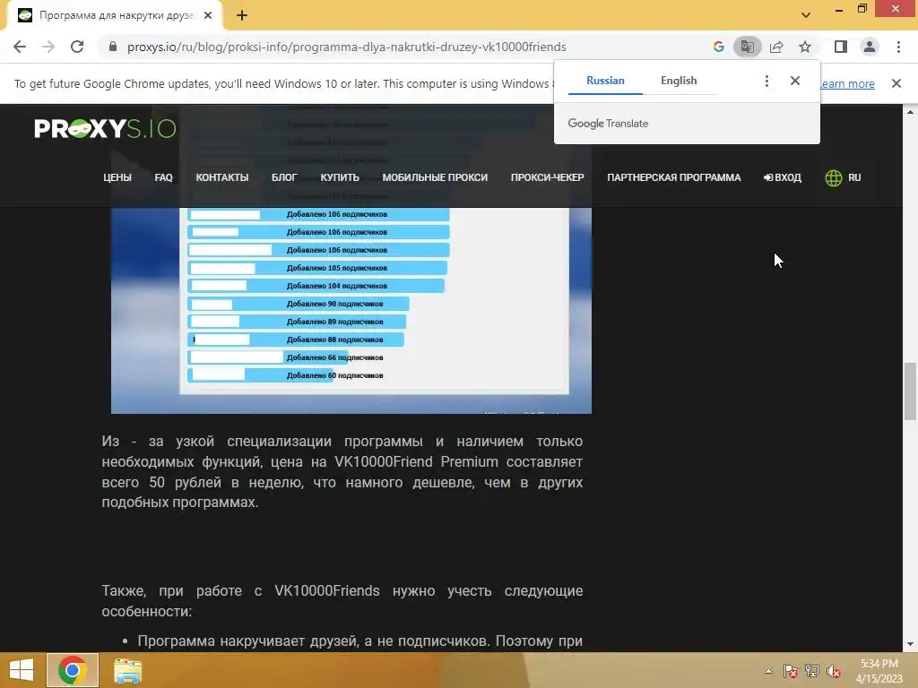Viewport: 918px width, 688px height.
Task: Select English in translate popup
Action: 679,81
